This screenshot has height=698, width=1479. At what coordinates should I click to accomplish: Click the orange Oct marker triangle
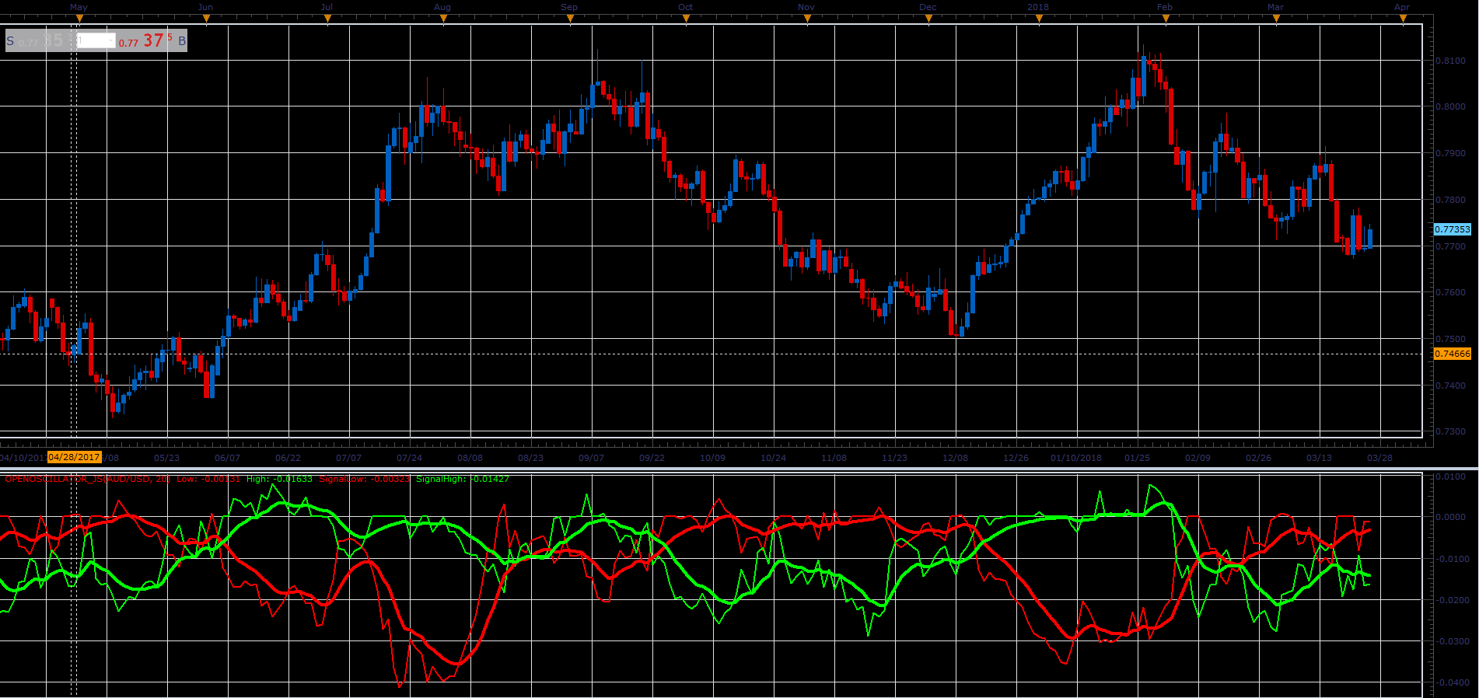(x=686, y=19)
